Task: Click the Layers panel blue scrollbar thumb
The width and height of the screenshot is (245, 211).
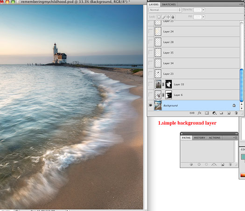Action: click(x=241, y=85)
